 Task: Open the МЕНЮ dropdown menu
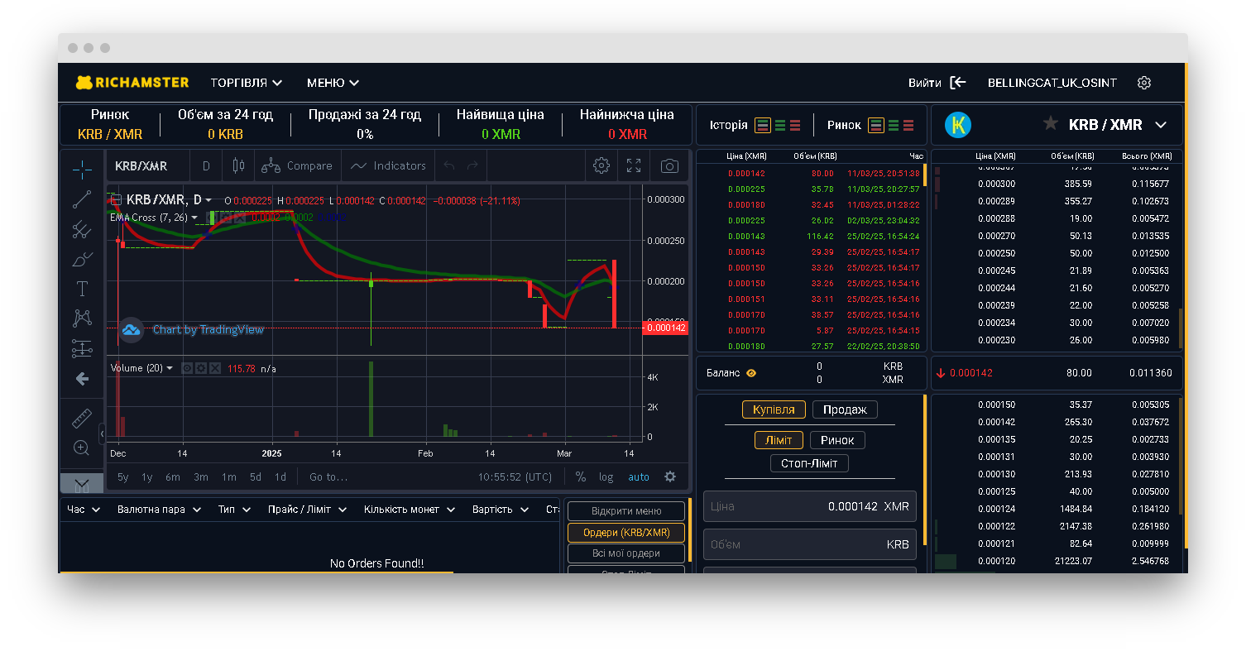[x=333, y=83]
